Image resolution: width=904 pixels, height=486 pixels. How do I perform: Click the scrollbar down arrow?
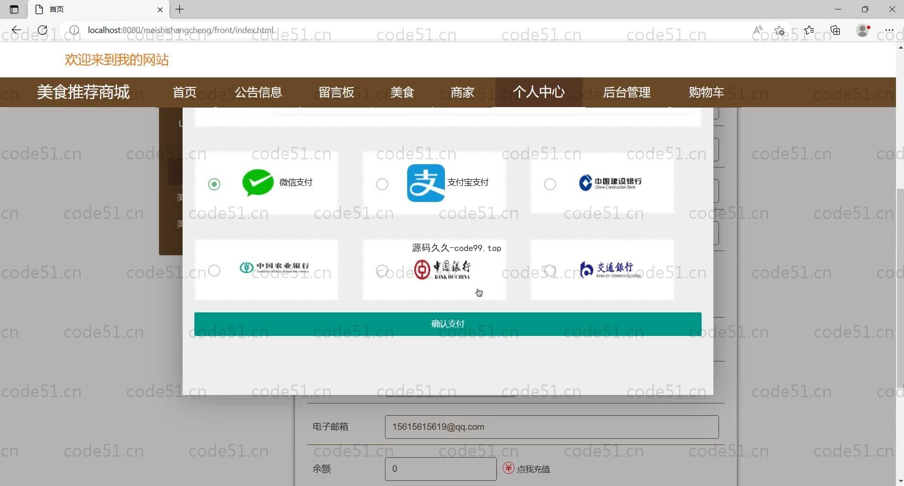tap(900, 481)
